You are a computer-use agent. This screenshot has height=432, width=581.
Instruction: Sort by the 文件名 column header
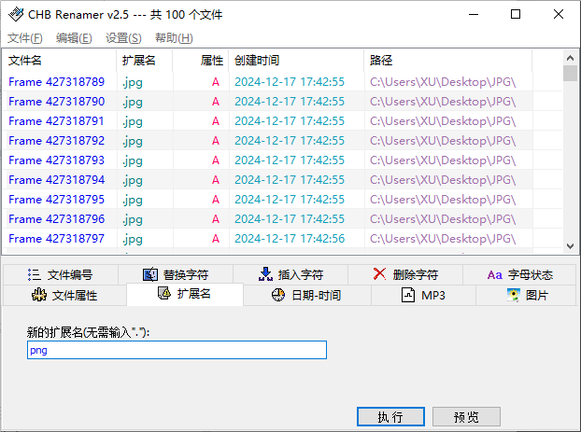60,61
